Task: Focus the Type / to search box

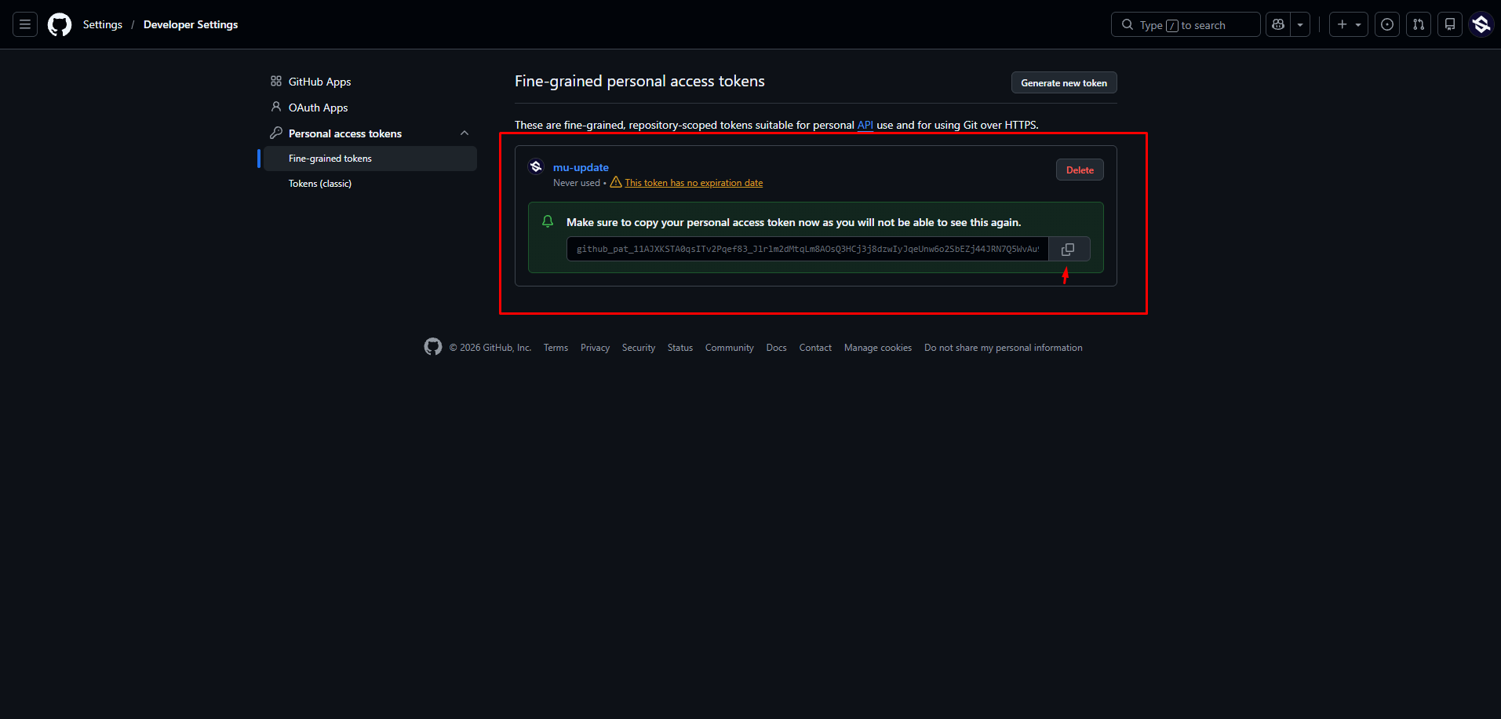Action: [x=1186, y=24]
